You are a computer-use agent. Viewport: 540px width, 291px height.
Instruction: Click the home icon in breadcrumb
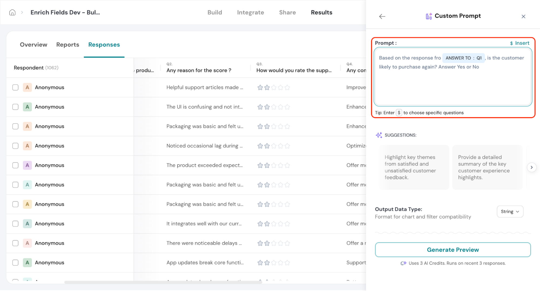point(12,12)
